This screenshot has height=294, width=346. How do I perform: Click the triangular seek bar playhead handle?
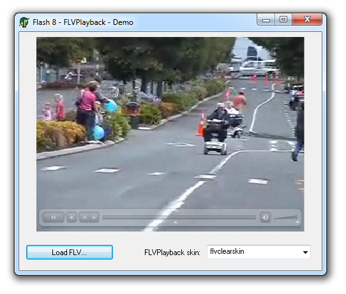click(x=176, y=223)
